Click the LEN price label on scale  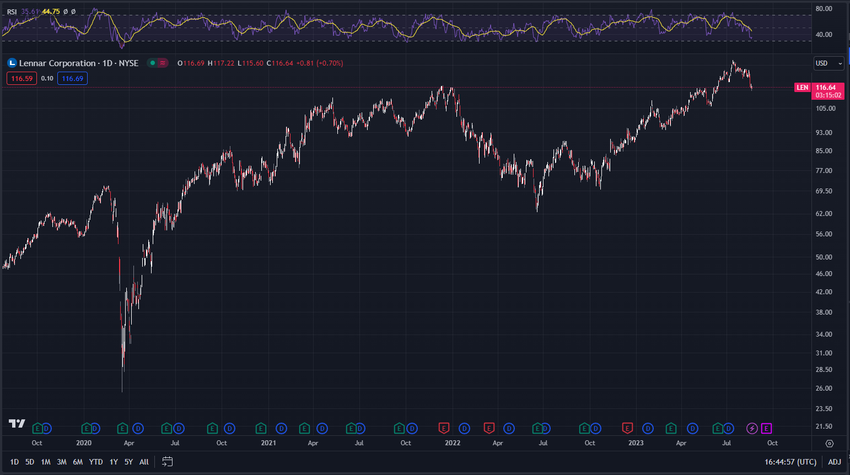pyautogui.click(x=803, y=88)
